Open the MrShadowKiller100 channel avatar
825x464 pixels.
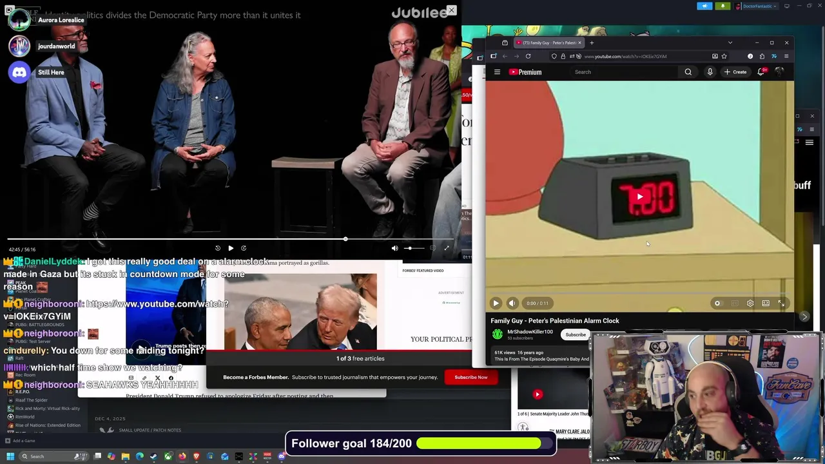click(x=498, y=334)
